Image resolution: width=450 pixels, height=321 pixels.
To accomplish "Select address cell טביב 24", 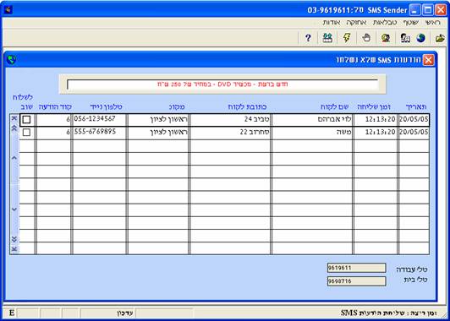I will (230, 120).
